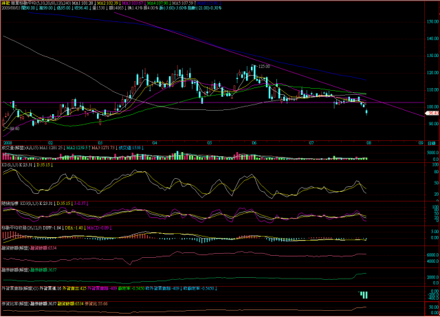Click the 08 month marker on time axis
Viewport: 440px width, 317px height.
pos(368,143)
